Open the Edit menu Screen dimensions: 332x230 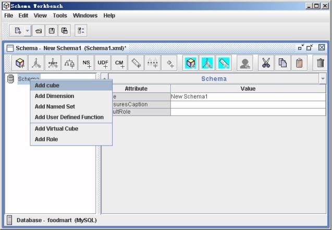coord(23,16)
